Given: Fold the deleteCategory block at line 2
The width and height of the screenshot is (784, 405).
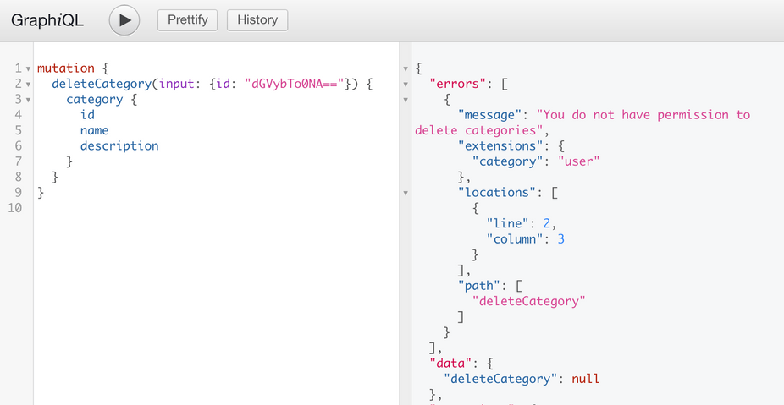Looking at the screenshot, I should [28, 84].
